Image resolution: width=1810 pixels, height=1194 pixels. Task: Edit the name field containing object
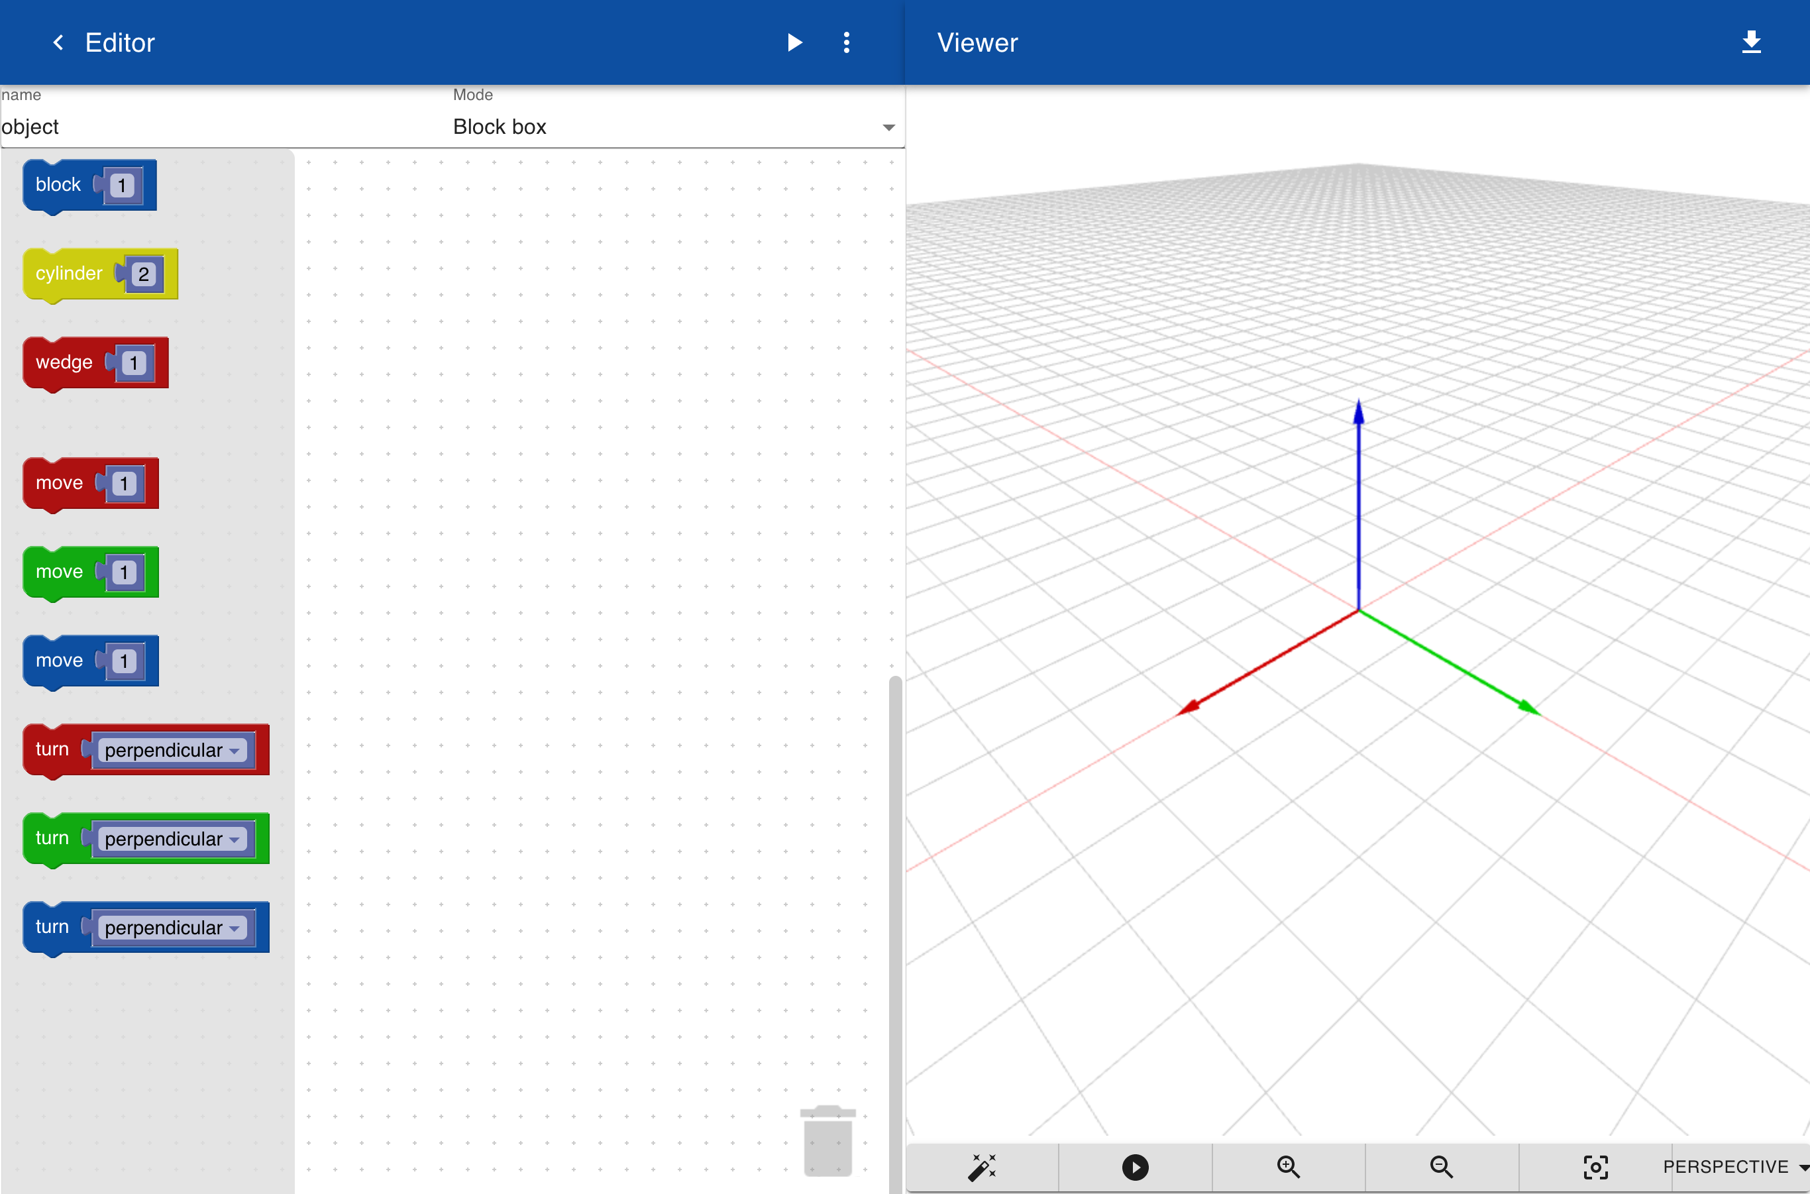225,127
